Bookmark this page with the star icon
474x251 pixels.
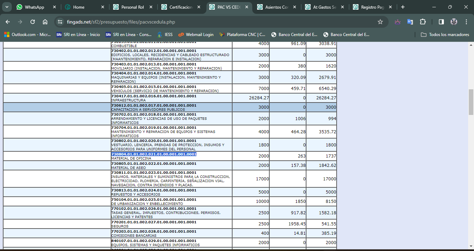380,22
